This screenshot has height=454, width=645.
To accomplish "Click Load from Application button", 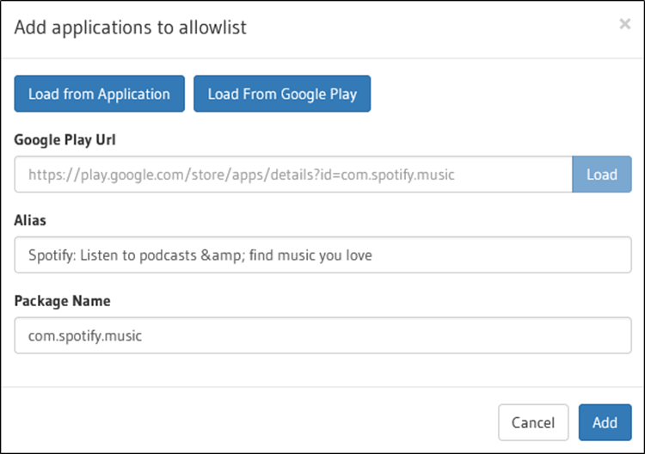I will tap(99, 94).
